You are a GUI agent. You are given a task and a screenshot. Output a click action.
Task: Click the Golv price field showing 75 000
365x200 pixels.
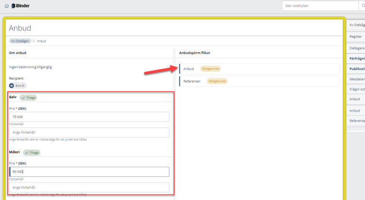89,117
